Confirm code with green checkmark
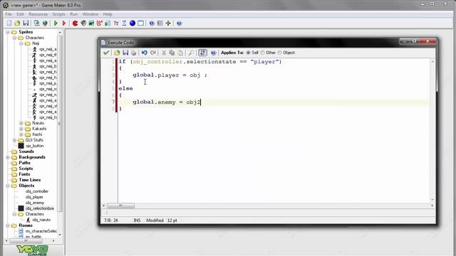 [106, 53]
